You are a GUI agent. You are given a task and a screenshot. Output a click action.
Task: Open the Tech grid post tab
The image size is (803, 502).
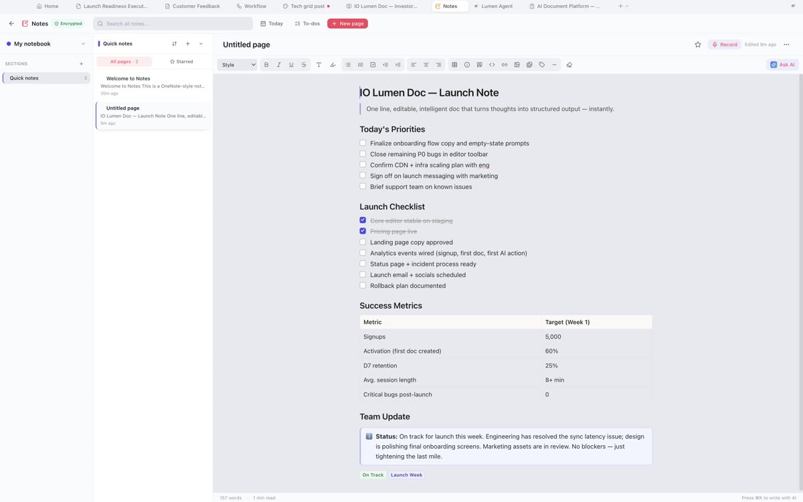[x=306, y=6]
